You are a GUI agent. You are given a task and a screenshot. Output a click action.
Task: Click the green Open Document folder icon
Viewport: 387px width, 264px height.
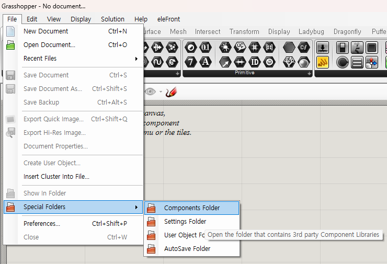point(10,45)
